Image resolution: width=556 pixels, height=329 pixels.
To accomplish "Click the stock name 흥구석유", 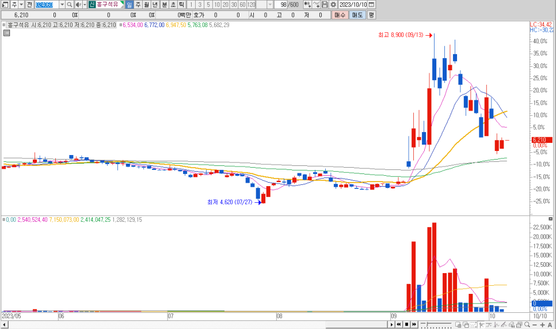I will (108, 5).
